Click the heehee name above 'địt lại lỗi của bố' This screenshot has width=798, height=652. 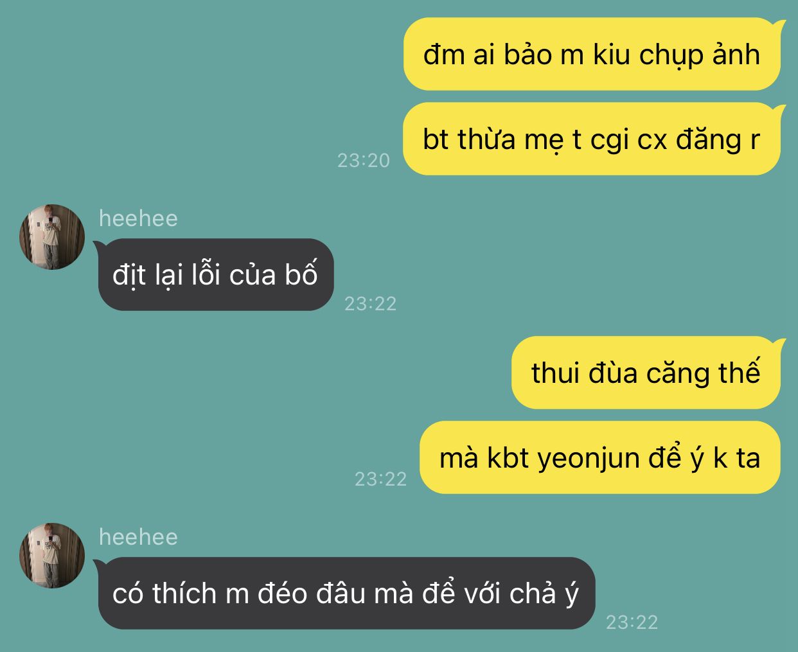[138, 218]
